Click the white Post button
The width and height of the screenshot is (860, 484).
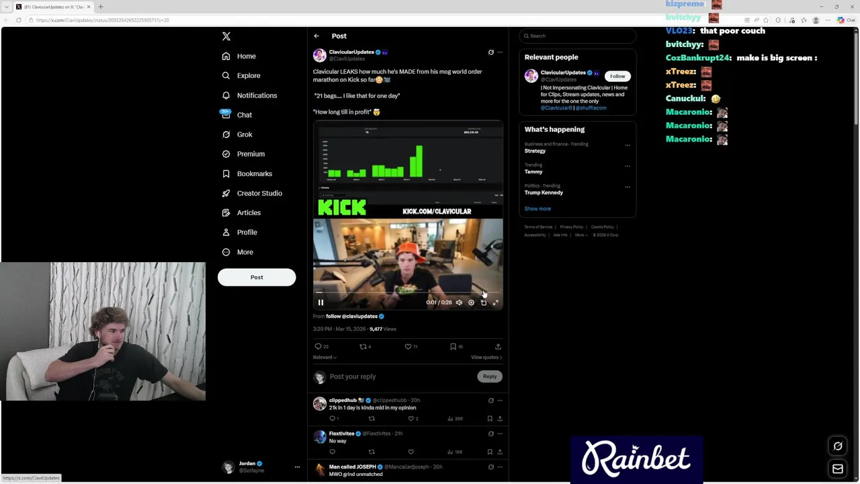pos(257,277)
